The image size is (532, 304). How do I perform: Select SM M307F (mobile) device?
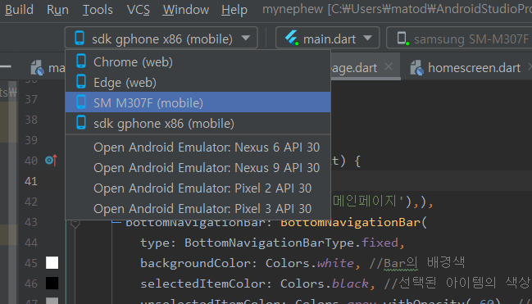tap(198, 102)
